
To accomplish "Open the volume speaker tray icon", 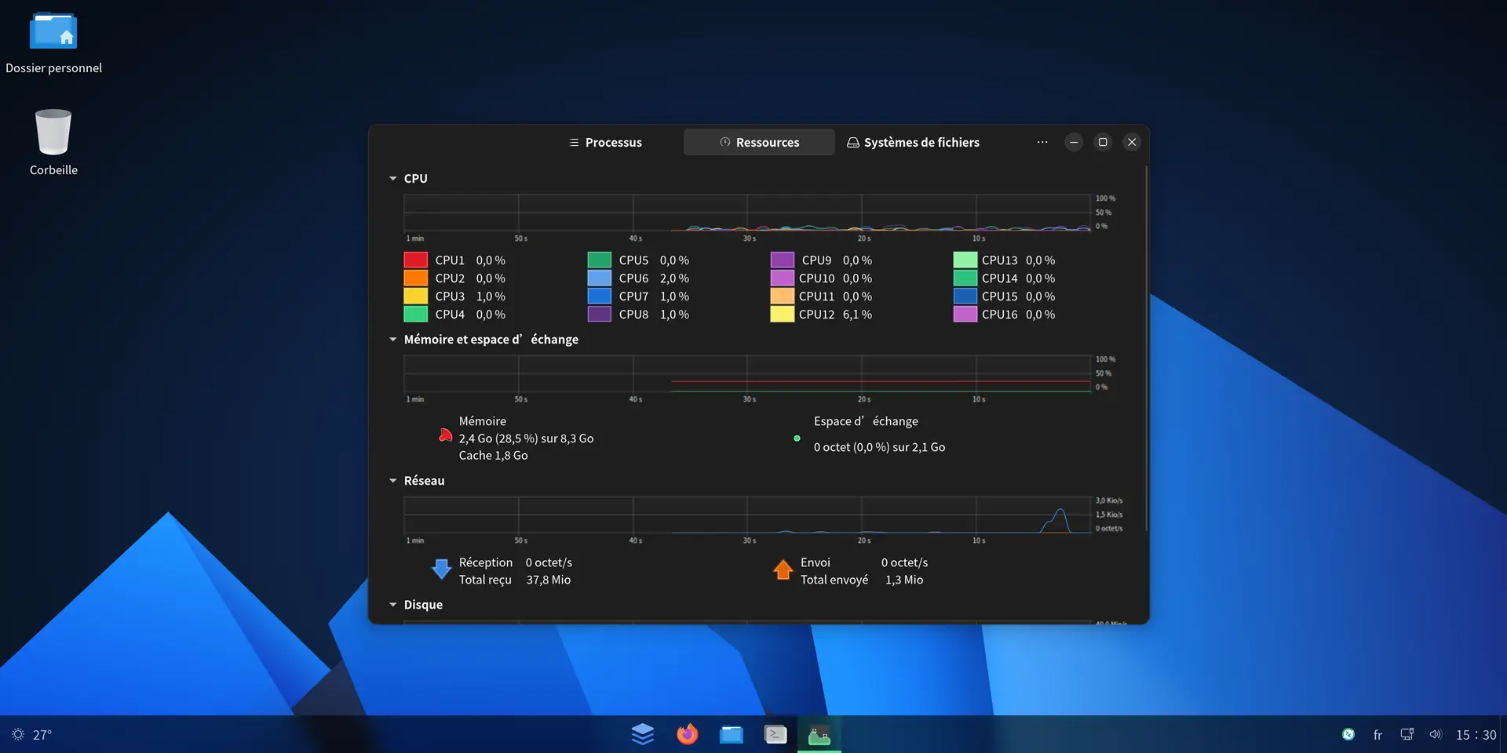I will tap(1436, 735).
